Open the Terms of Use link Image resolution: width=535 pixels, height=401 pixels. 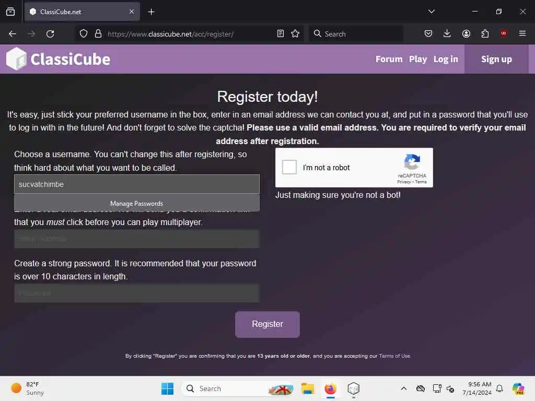[x=394, y=356]
